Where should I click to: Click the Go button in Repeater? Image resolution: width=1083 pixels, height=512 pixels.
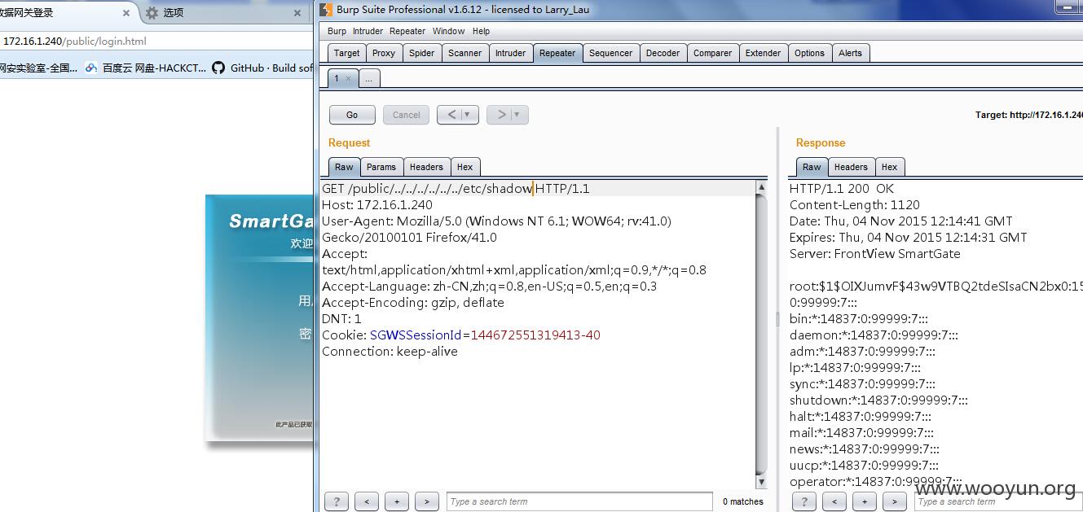[352, 115]
